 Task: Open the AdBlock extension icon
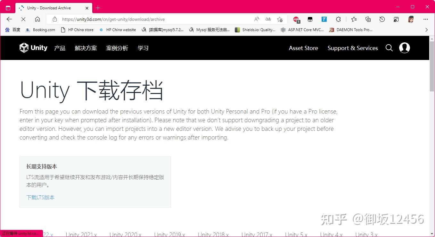296,19
